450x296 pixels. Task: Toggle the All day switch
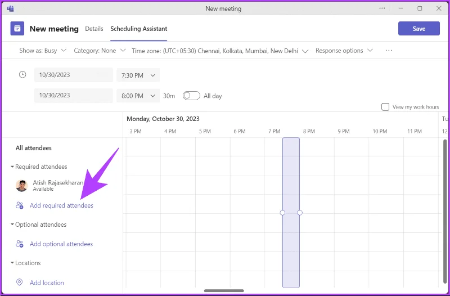[191, 96]
